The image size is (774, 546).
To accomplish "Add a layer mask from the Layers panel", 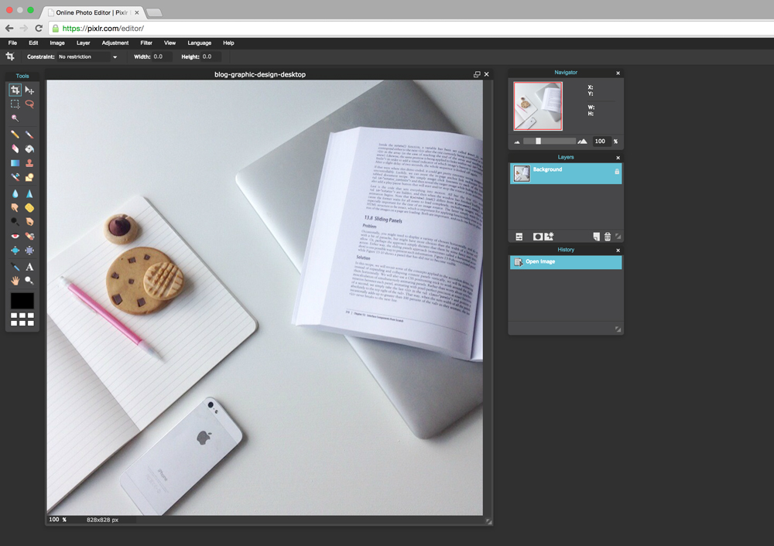I will coord(537,236).
